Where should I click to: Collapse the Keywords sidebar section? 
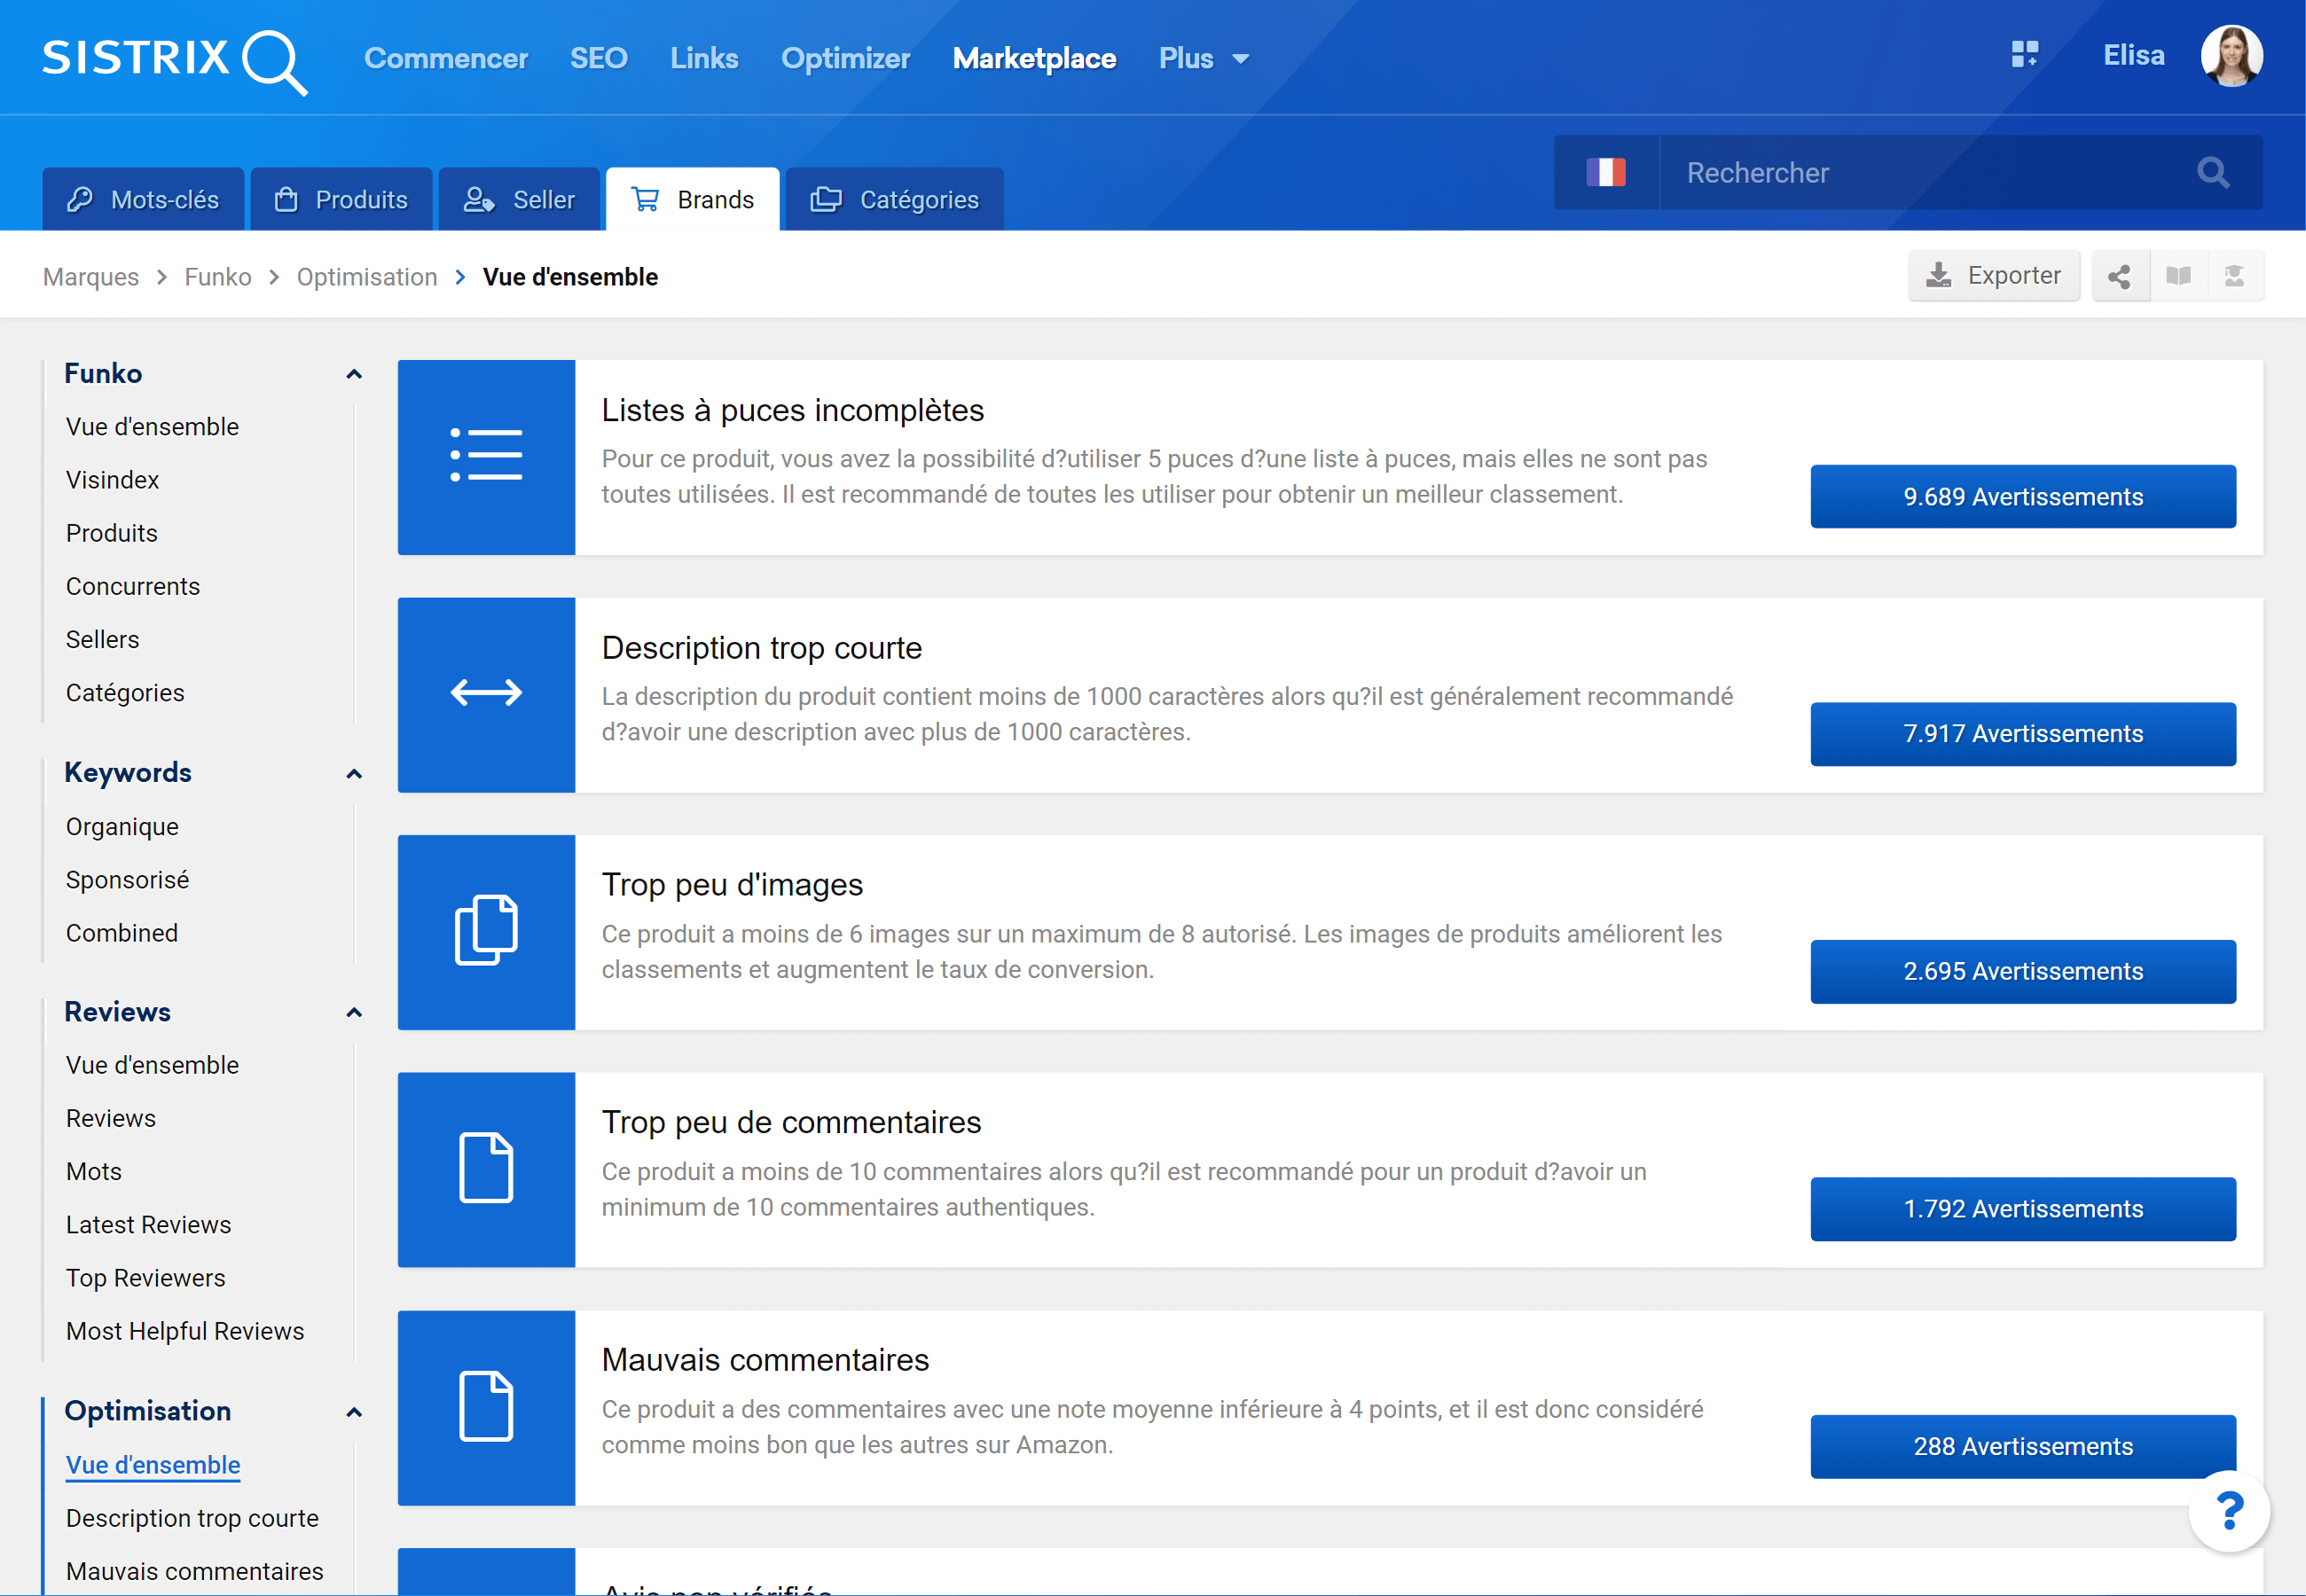(354, 774)
